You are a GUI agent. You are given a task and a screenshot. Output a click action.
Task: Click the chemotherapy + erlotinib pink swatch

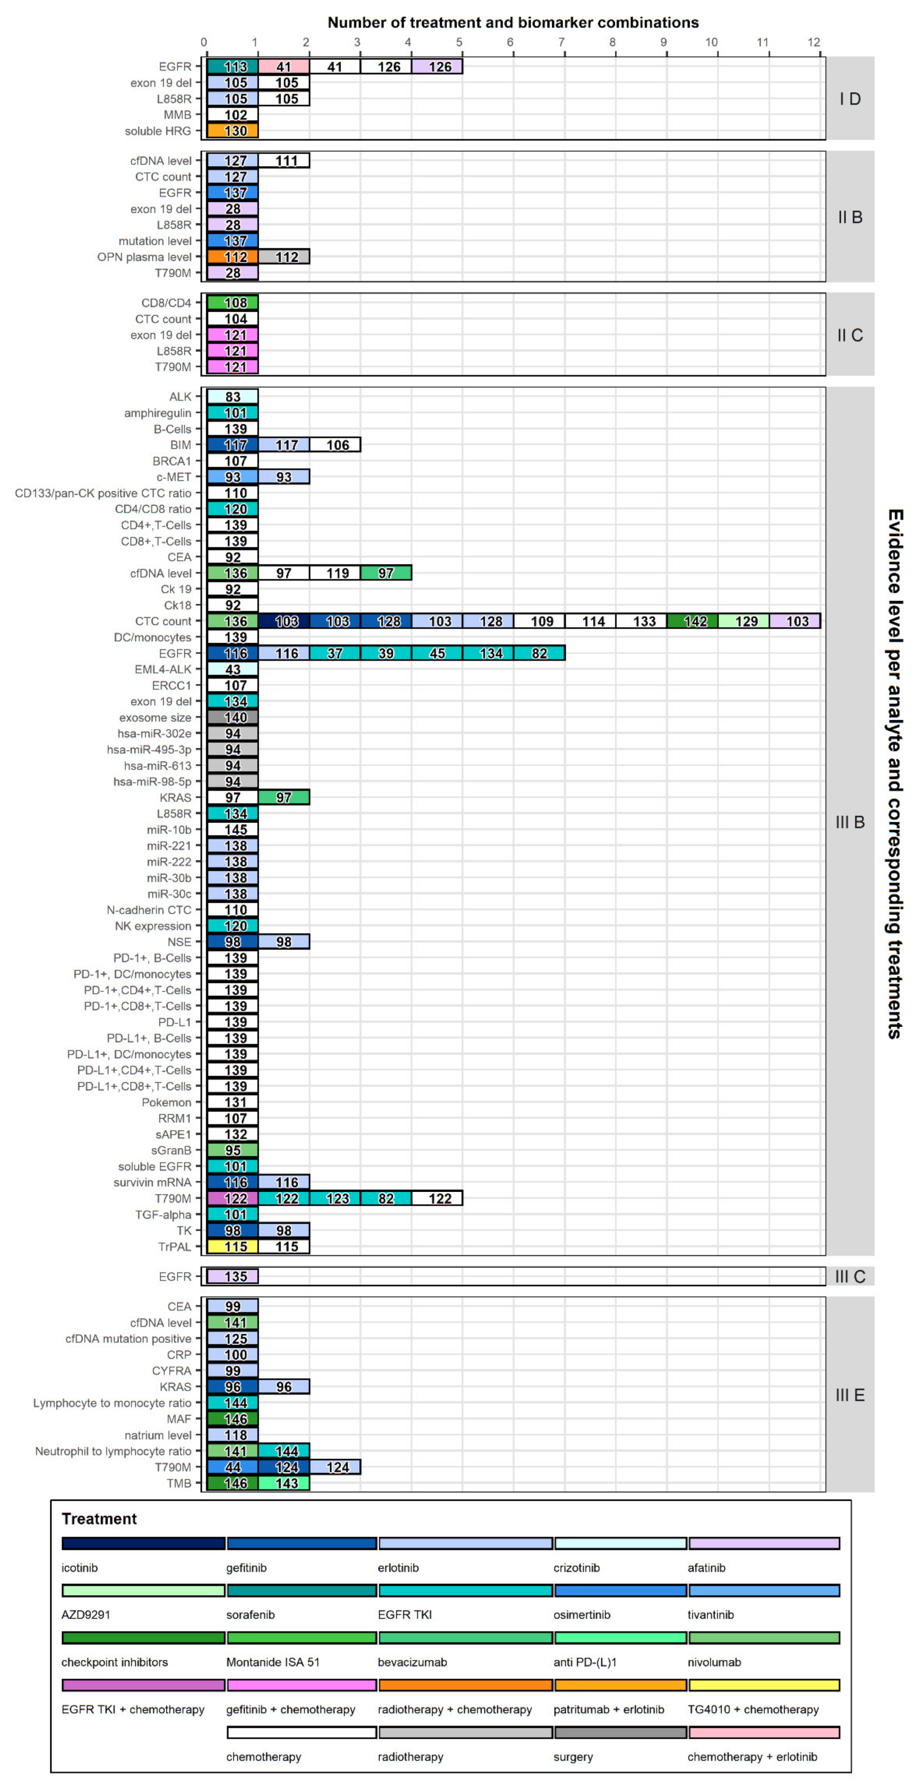[x=764, y=1732]
